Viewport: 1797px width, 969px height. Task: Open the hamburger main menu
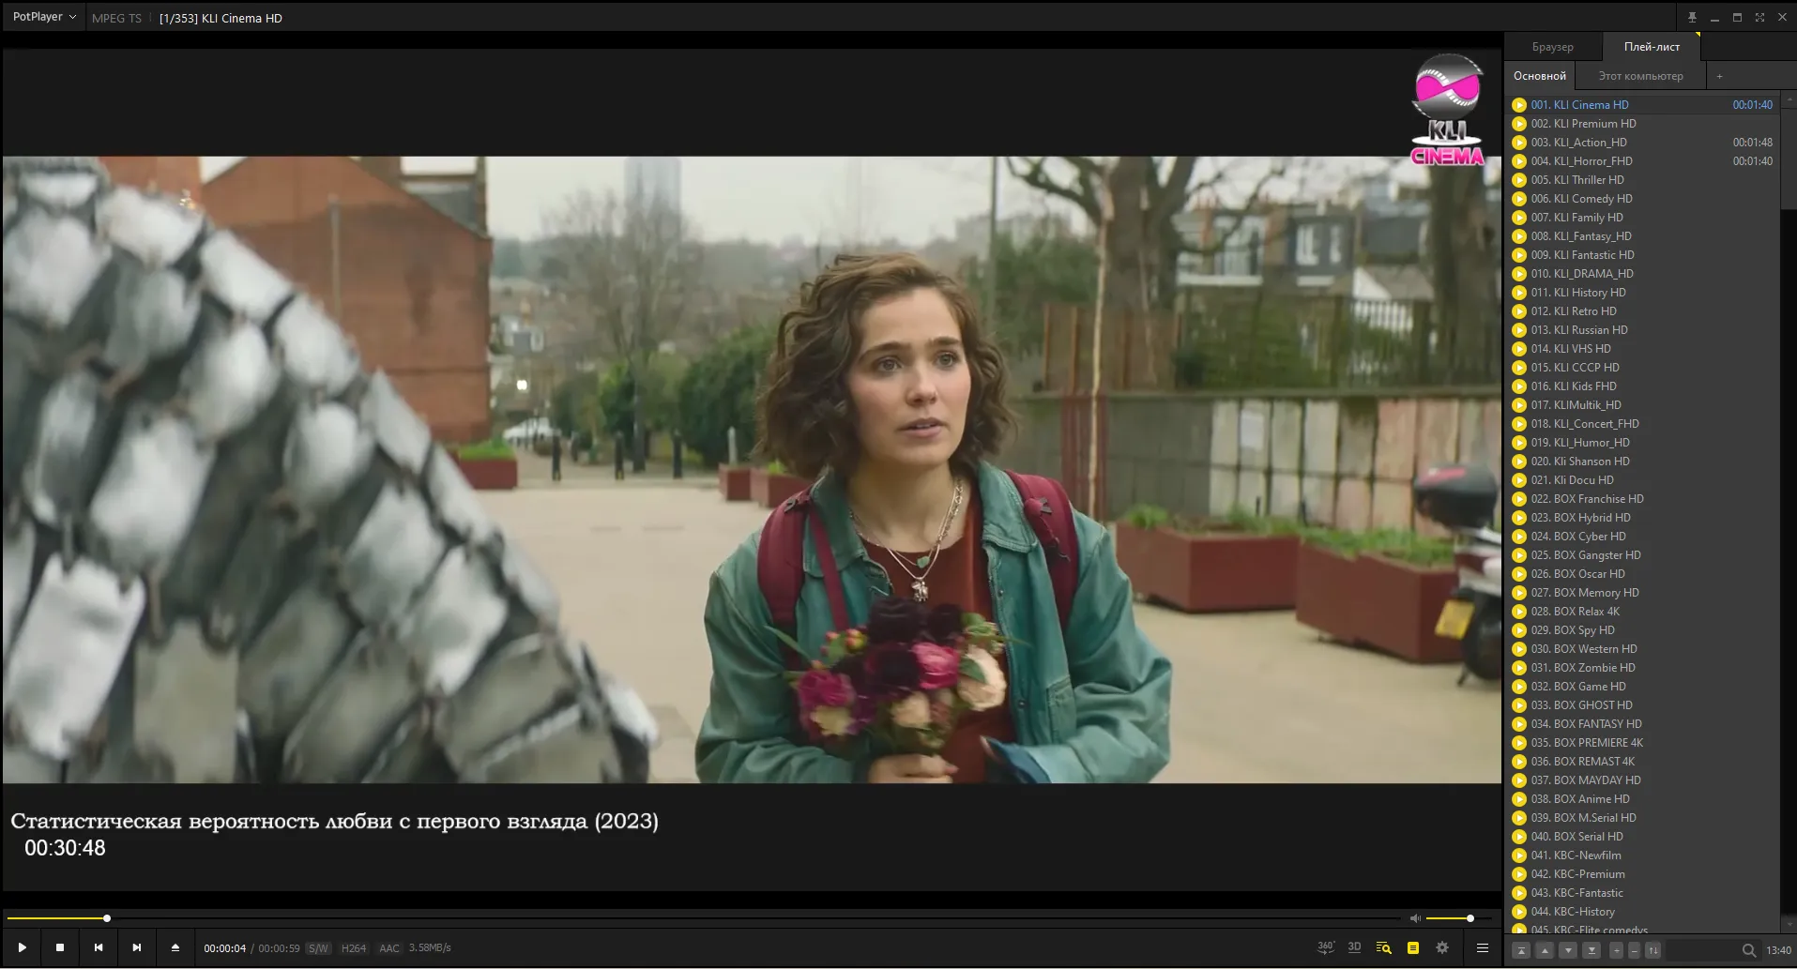[x=1483, y=947]
